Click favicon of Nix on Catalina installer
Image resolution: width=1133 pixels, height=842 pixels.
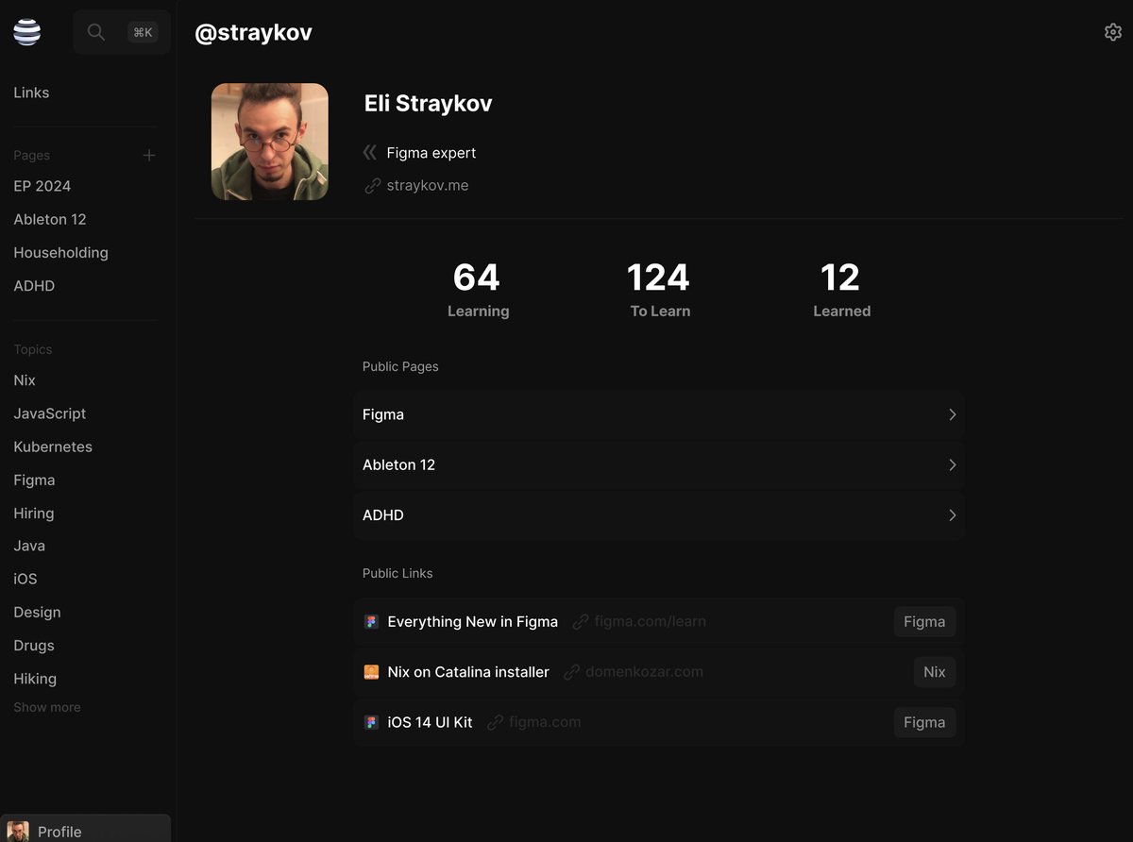click(x=371, y=672)
